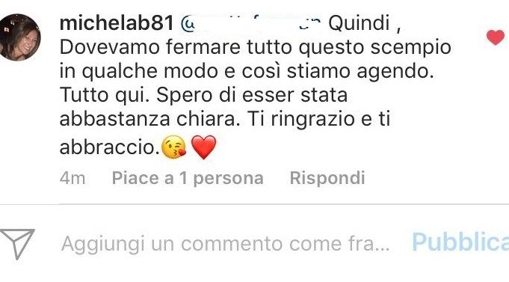Post the comment with Pubblica
The height and width of the screenshot is (282, 509).
point(460,242)
